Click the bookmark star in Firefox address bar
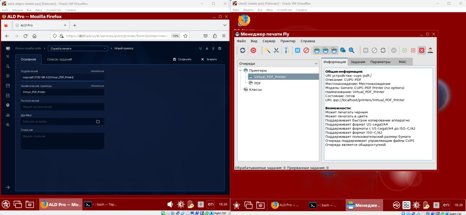This screenshot has width=466, height=215. 185,36
